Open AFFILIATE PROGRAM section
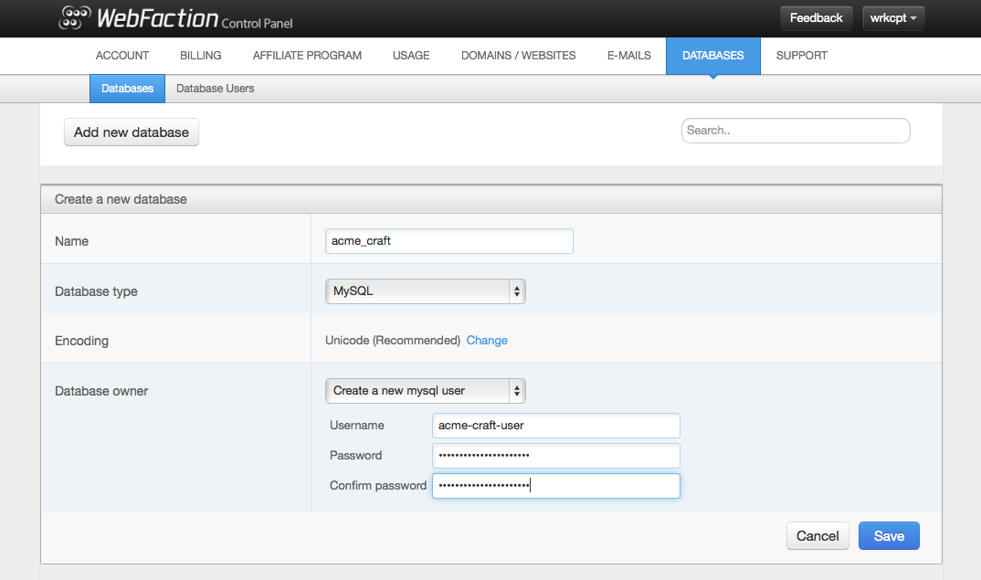The height and width of the screenshot is (580, 981). 307,56
